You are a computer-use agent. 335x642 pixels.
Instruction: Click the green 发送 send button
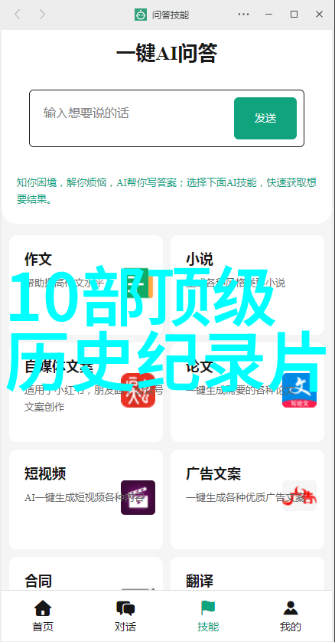click(265, 118)
